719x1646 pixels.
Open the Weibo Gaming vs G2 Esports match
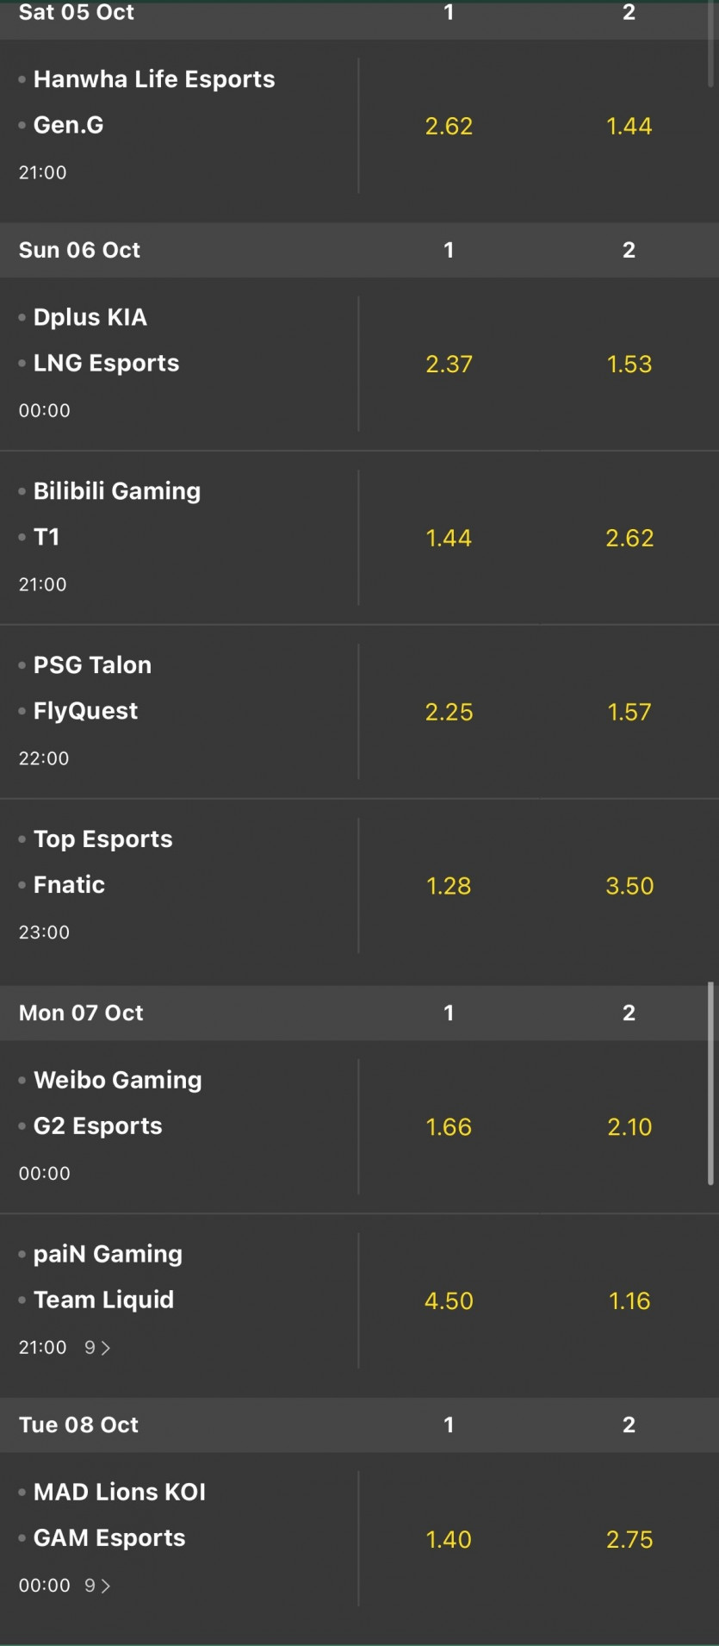(x=179, y=1126)
